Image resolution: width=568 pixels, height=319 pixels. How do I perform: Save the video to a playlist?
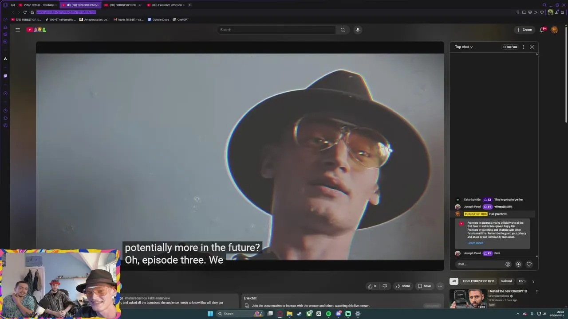pos(424,286)
